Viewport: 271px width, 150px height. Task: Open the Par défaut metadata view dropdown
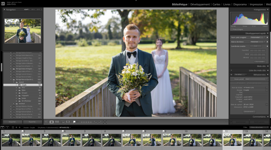[x=240, y=75]
